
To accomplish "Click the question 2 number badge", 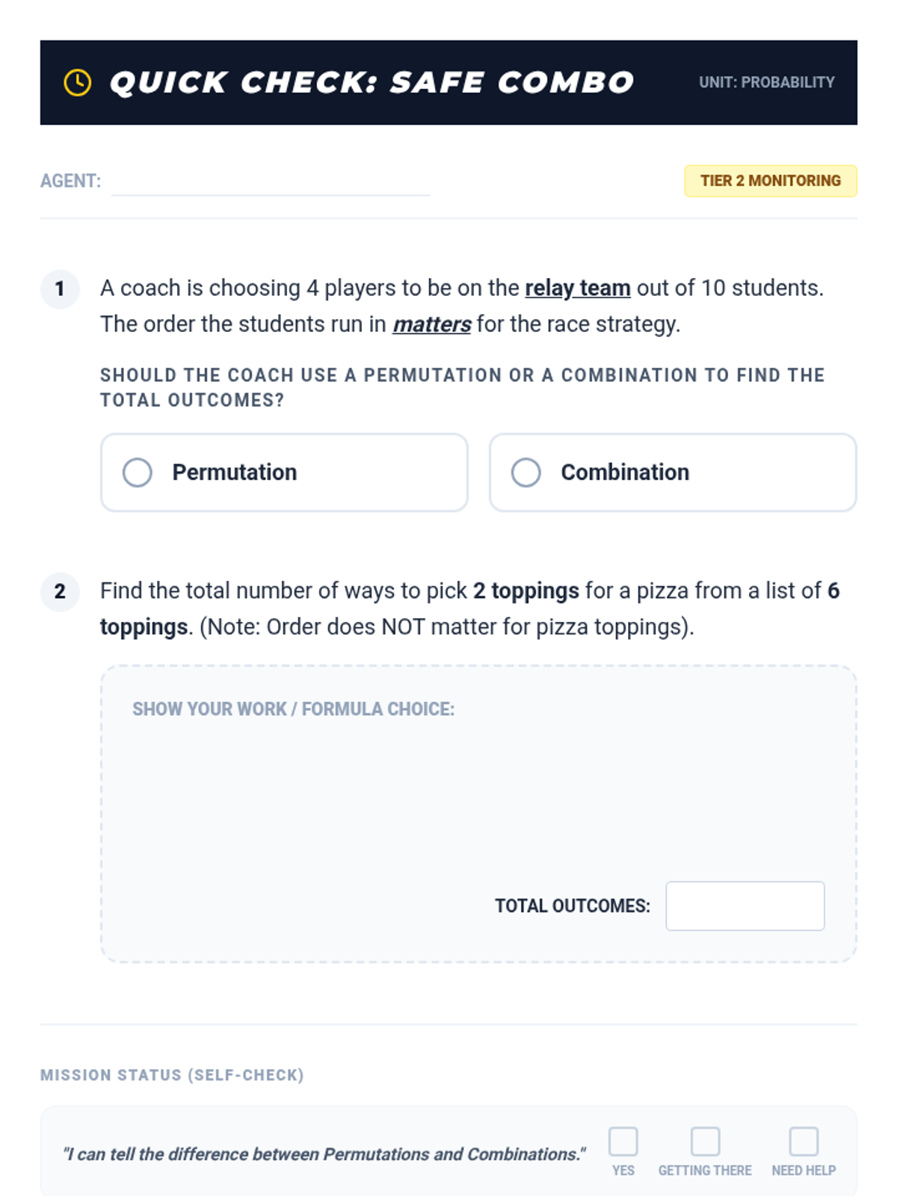I will [x=60, y=592].
